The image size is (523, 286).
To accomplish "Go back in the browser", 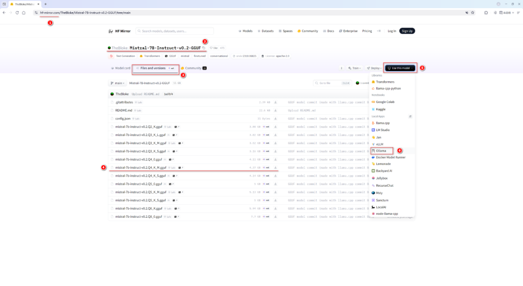I will [4, 13].
